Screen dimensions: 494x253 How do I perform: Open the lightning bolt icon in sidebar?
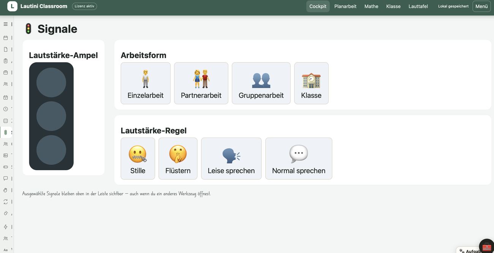(5, 227)
